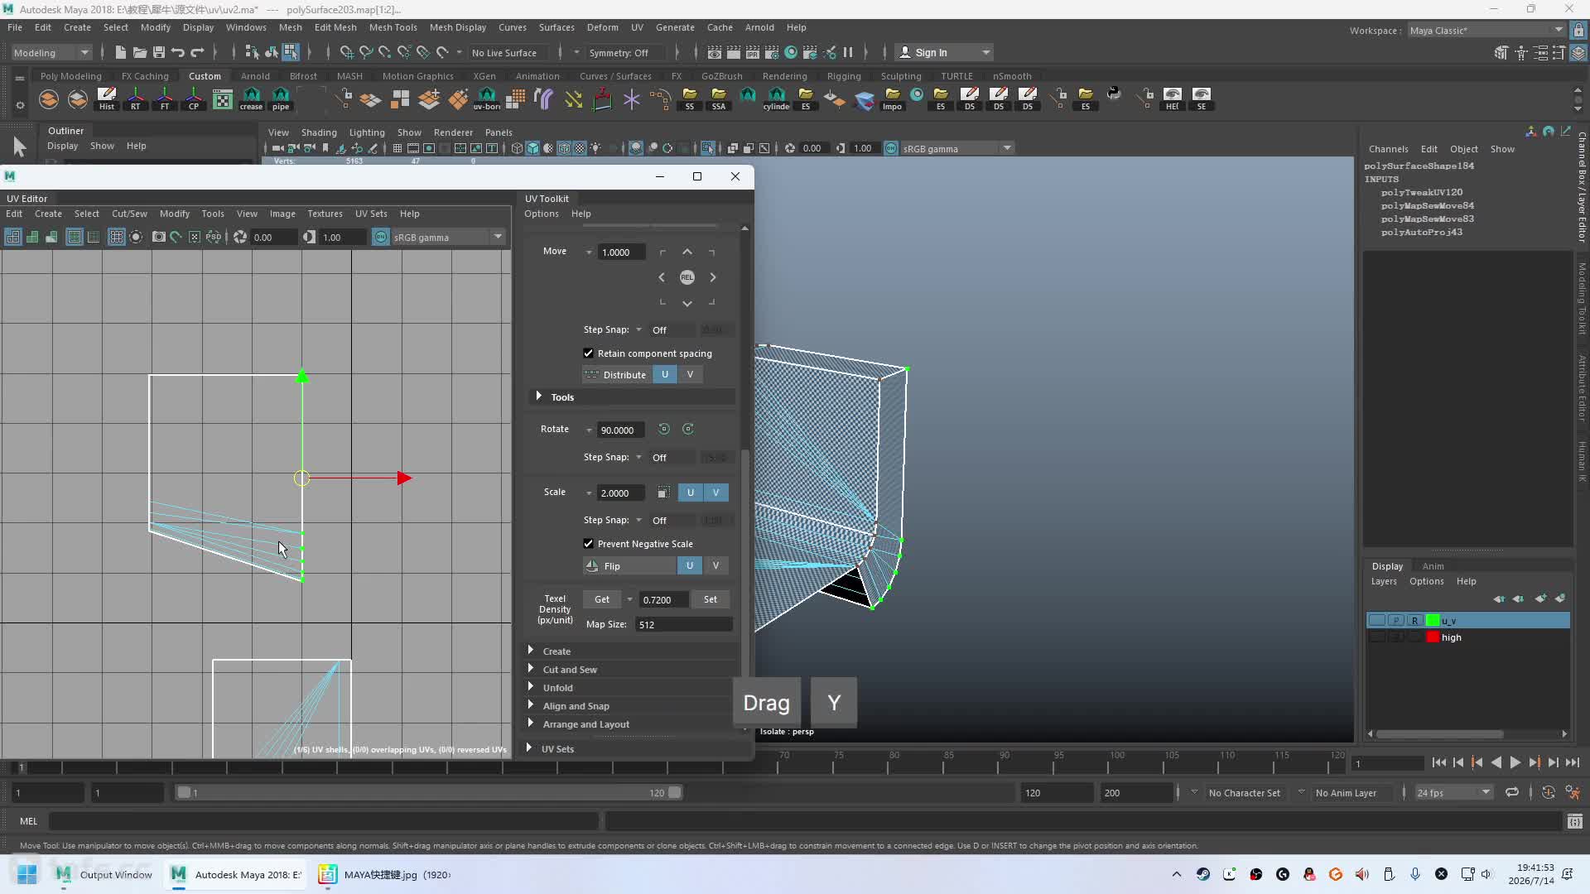Image resolution: width=1590 pixels, height=894 pixels.
Task: Open the Anim layer tab
Action: tap(1433, 566)
